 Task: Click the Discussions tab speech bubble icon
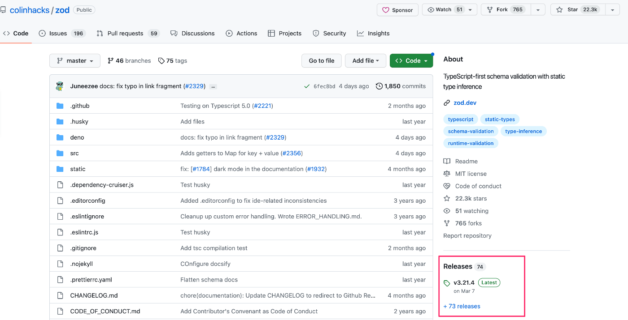174,34
